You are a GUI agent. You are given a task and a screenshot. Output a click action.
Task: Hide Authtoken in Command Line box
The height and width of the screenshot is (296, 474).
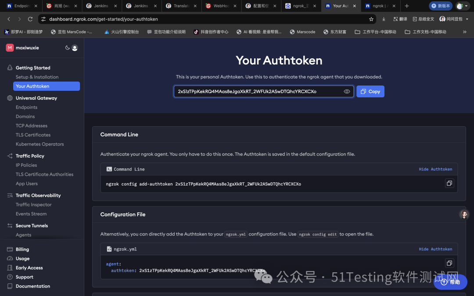[x=435, y=169]
